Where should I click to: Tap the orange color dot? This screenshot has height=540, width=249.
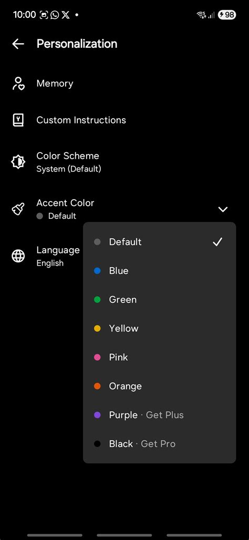coord(97,386)
